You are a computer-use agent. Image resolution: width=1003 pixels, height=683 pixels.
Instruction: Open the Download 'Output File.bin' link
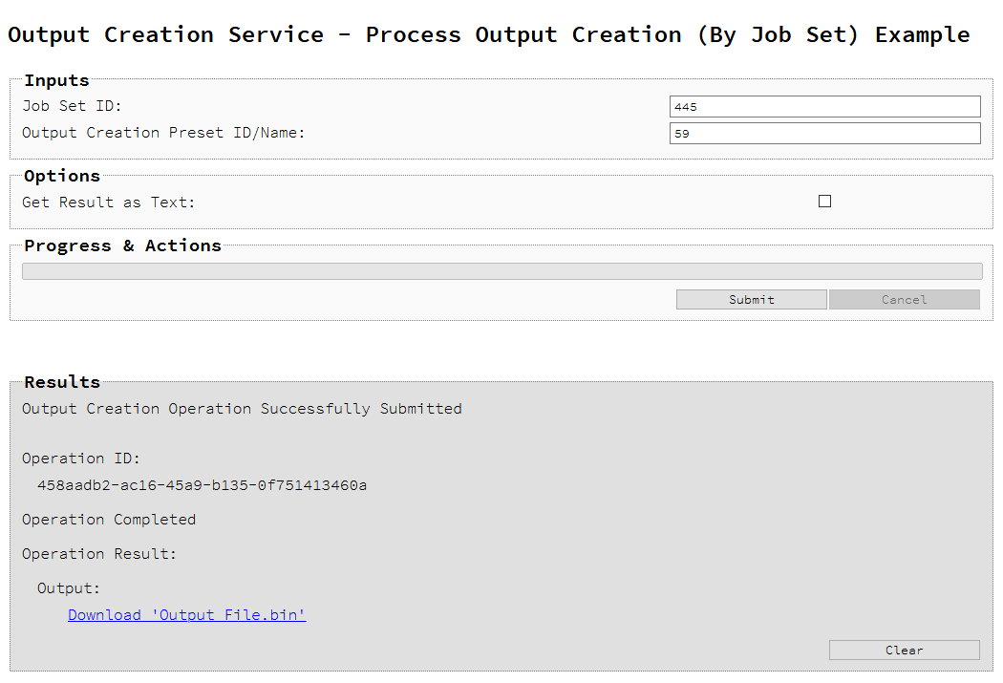186,614
